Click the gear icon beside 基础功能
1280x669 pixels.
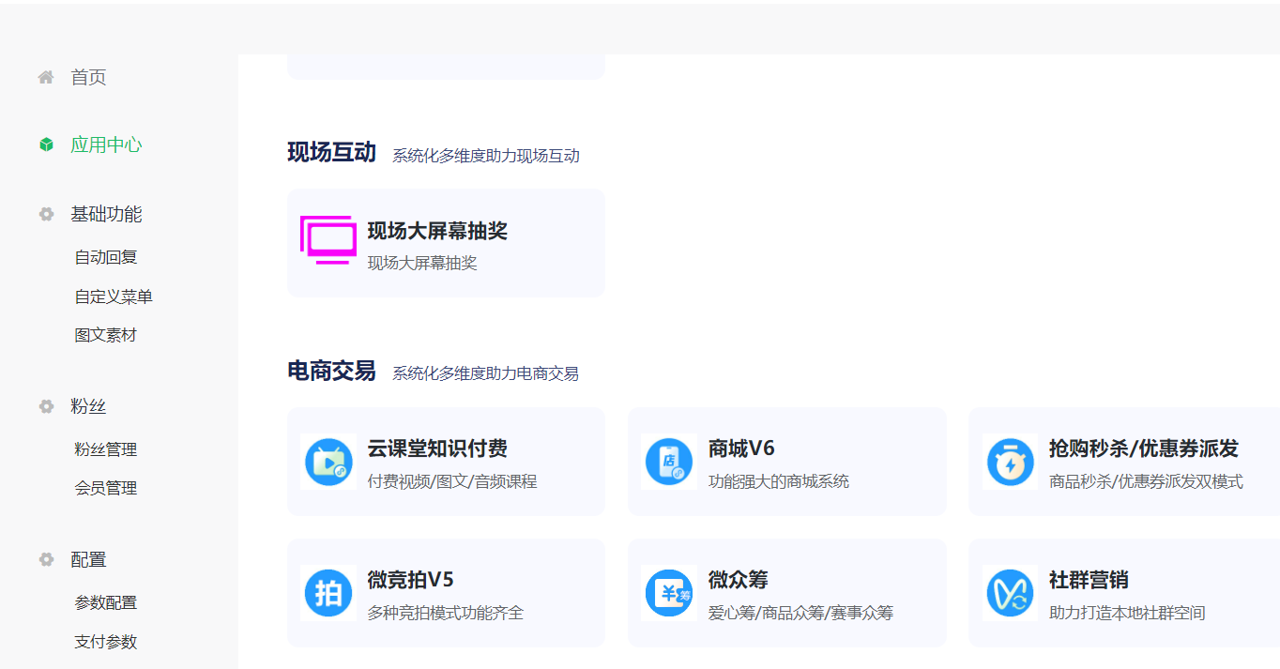point(45,214)
